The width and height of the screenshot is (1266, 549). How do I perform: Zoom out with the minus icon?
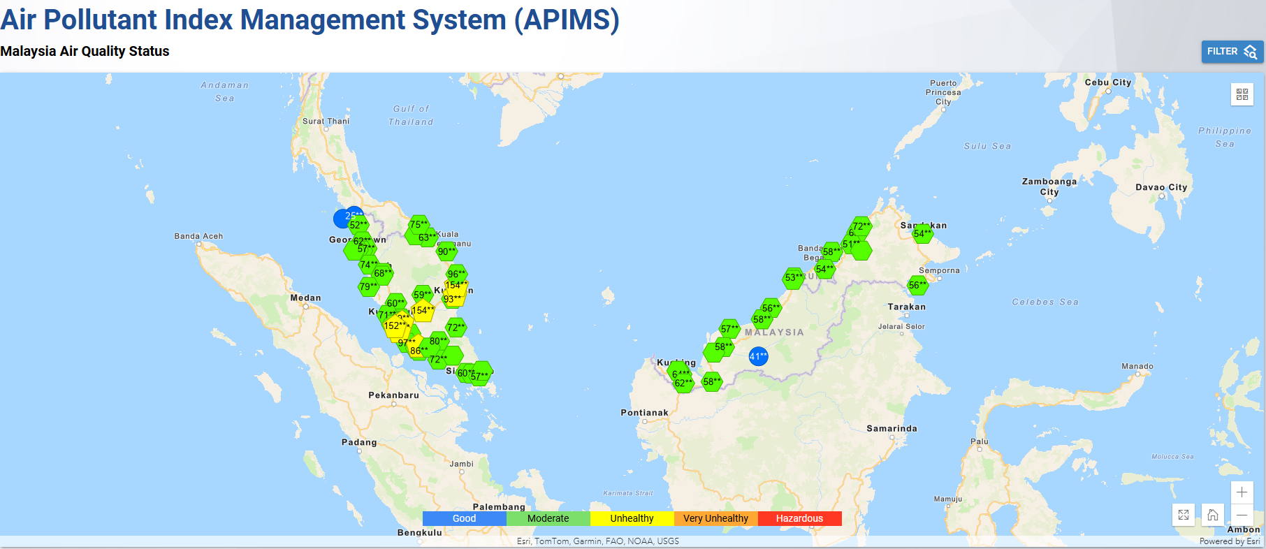pyautogui.click(x=1242, y=515)
